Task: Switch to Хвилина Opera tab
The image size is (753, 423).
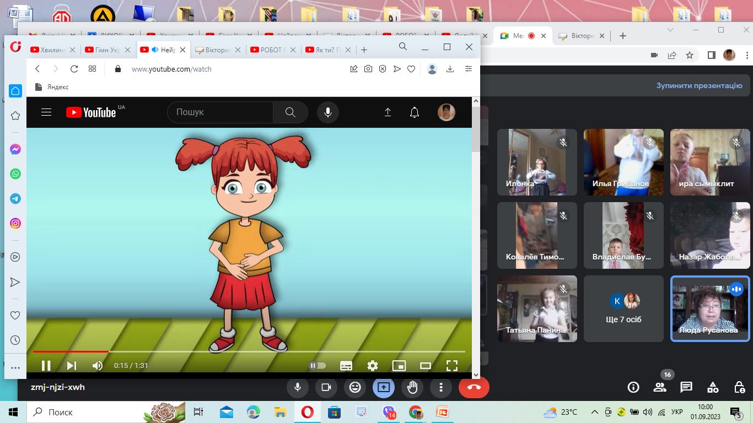Action: click(53, 50)
